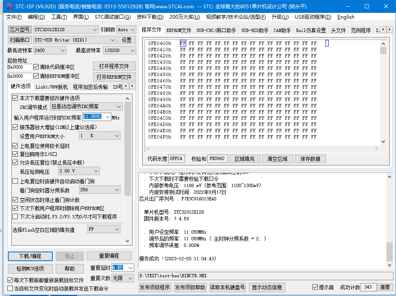
Task: Click 保存数据 button
Action: (x=310, y=159)
